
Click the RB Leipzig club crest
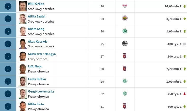click(x=125, y=6)
